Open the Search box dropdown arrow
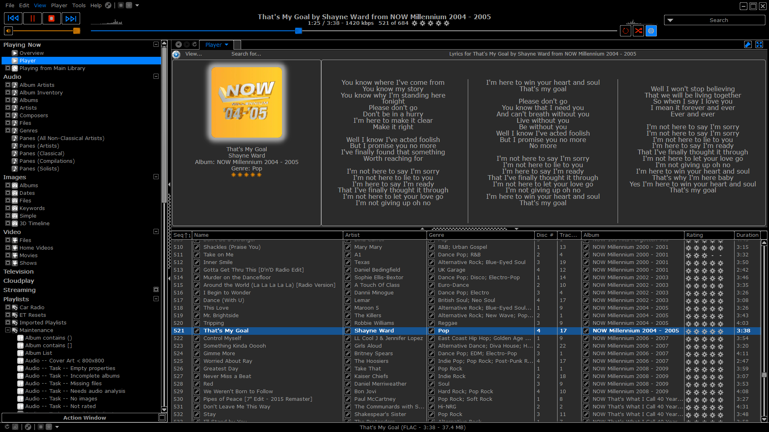This screenshot has height=432, width=769. pos(670,20)
